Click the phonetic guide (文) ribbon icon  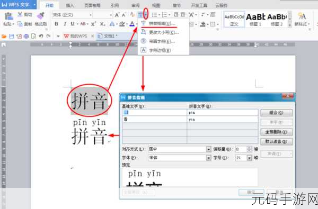(x=140, y=15)
